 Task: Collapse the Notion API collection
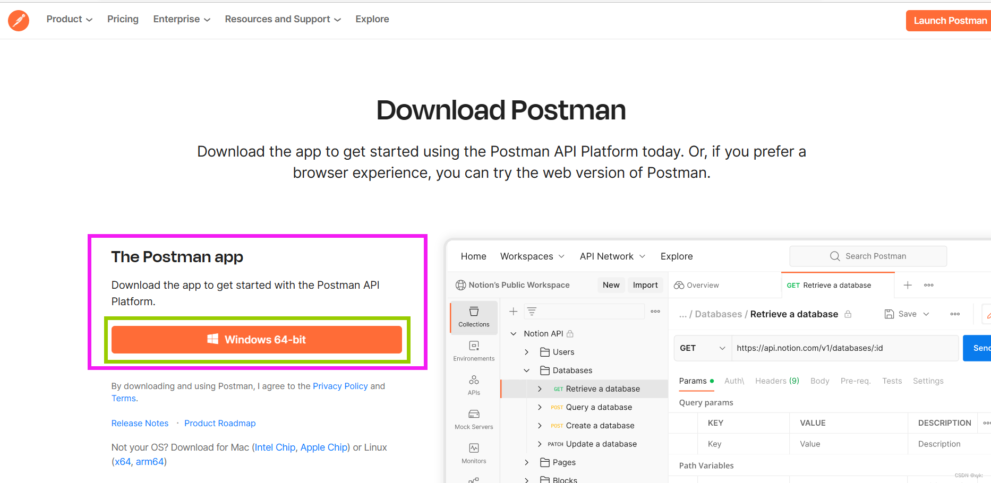tap(514, 334)
